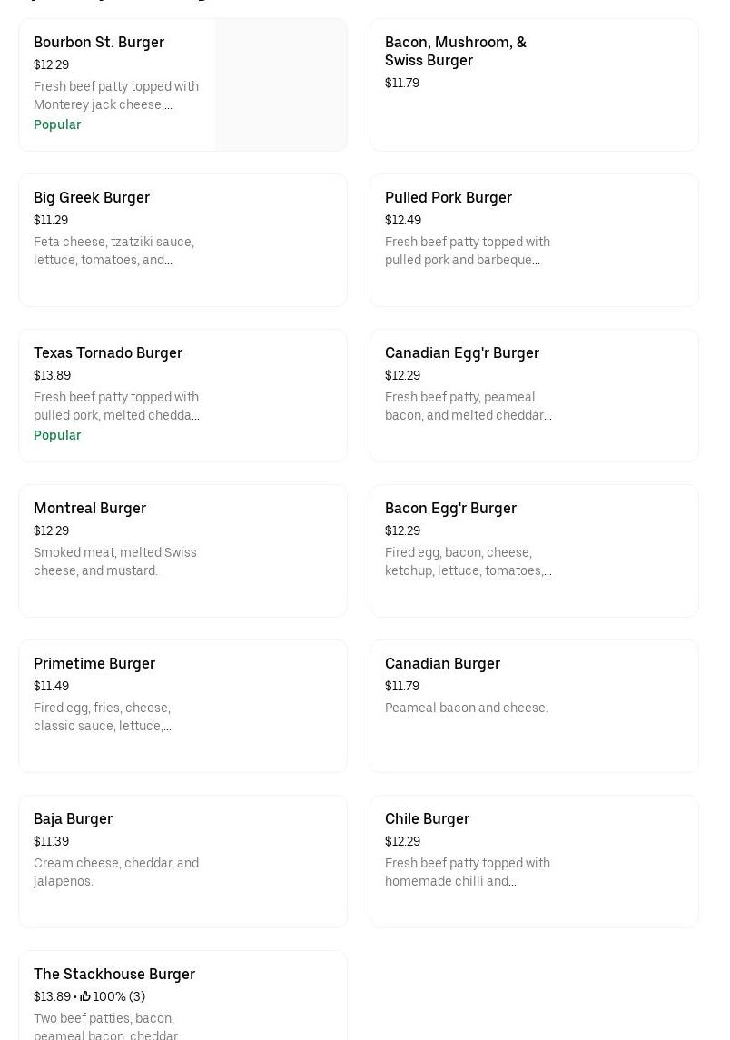Select the Bourbon St. Burger title
Screen dimensions: 730x1040
[99, 42]
